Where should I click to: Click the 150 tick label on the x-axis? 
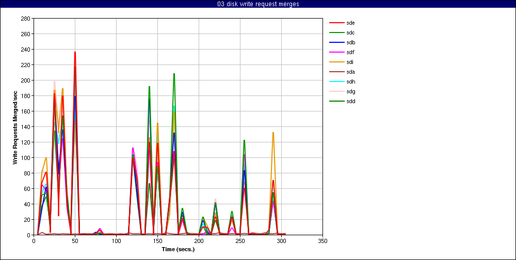point(157,241)
